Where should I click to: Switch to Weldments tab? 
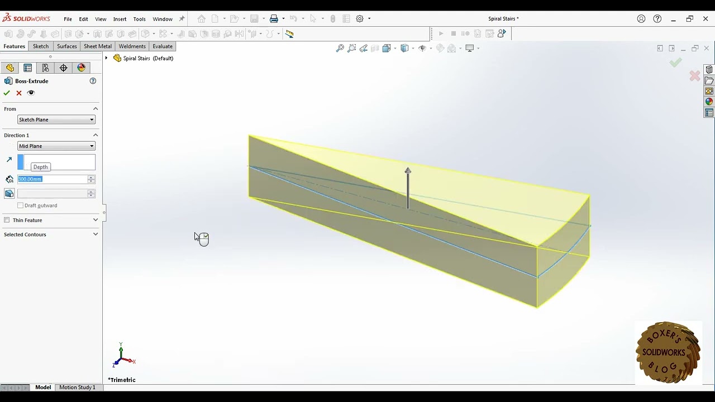point(132,46)
